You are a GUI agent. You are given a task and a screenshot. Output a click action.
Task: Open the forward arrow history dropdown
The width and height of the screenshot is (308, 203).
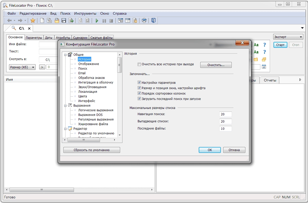[25, 20]
